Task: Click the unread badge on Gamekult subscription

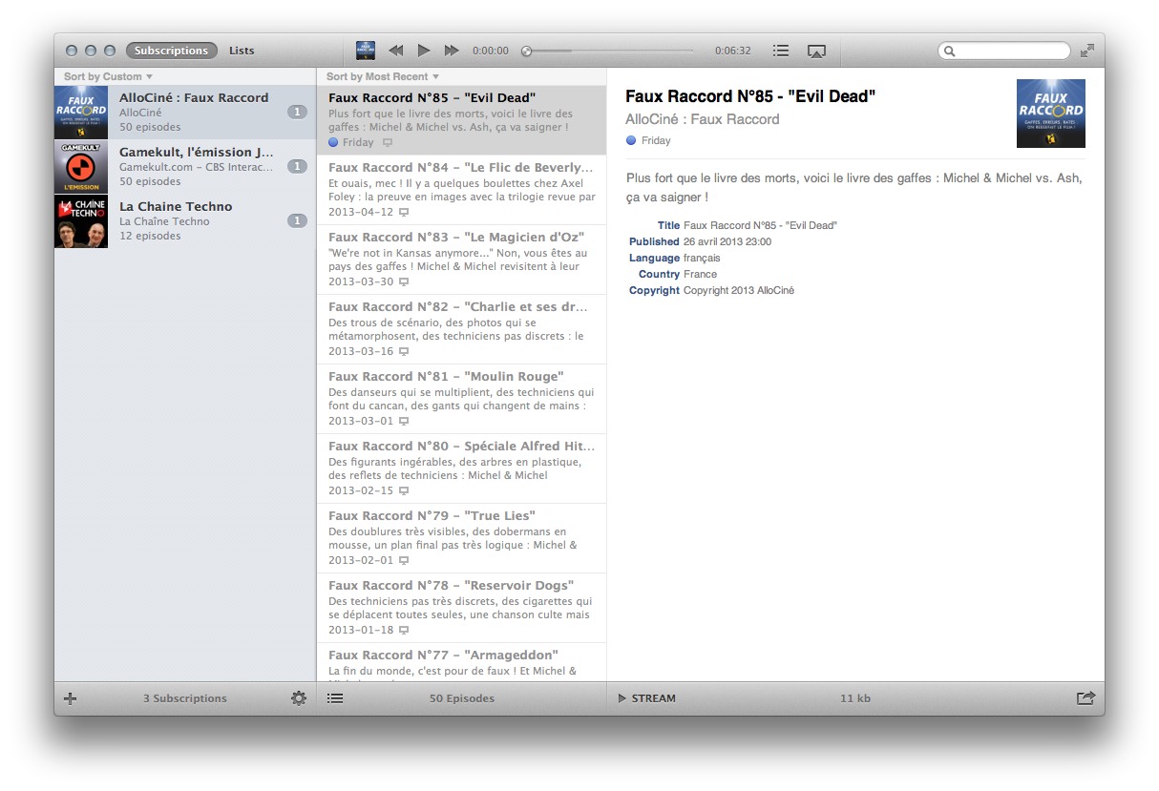Action: 297,167
